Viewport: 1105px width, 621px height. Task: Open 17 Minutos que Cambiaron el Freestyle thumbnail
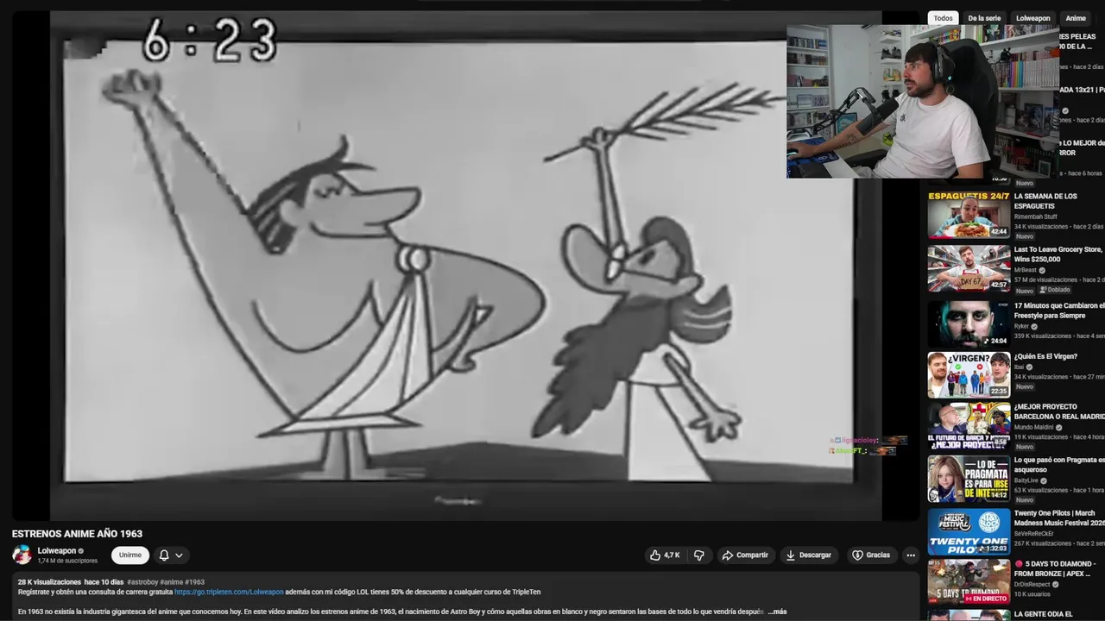click(969, 323)
